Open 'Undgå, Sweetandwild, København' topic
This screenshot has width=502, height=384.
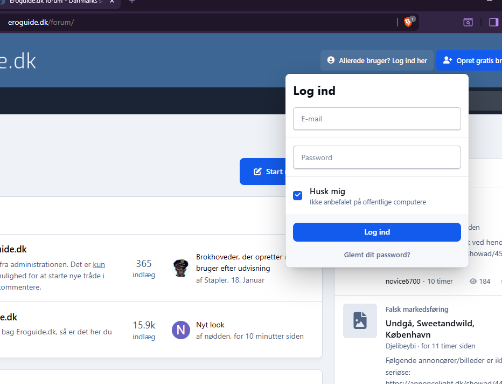coord(430,329)
